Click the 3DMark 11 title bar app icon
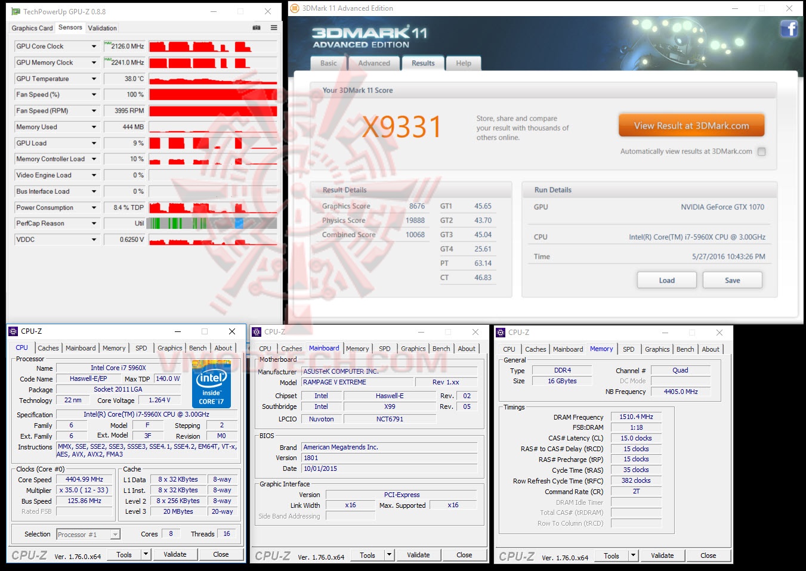Viewport: 806px width, 571px height. [x=294, y=8]
